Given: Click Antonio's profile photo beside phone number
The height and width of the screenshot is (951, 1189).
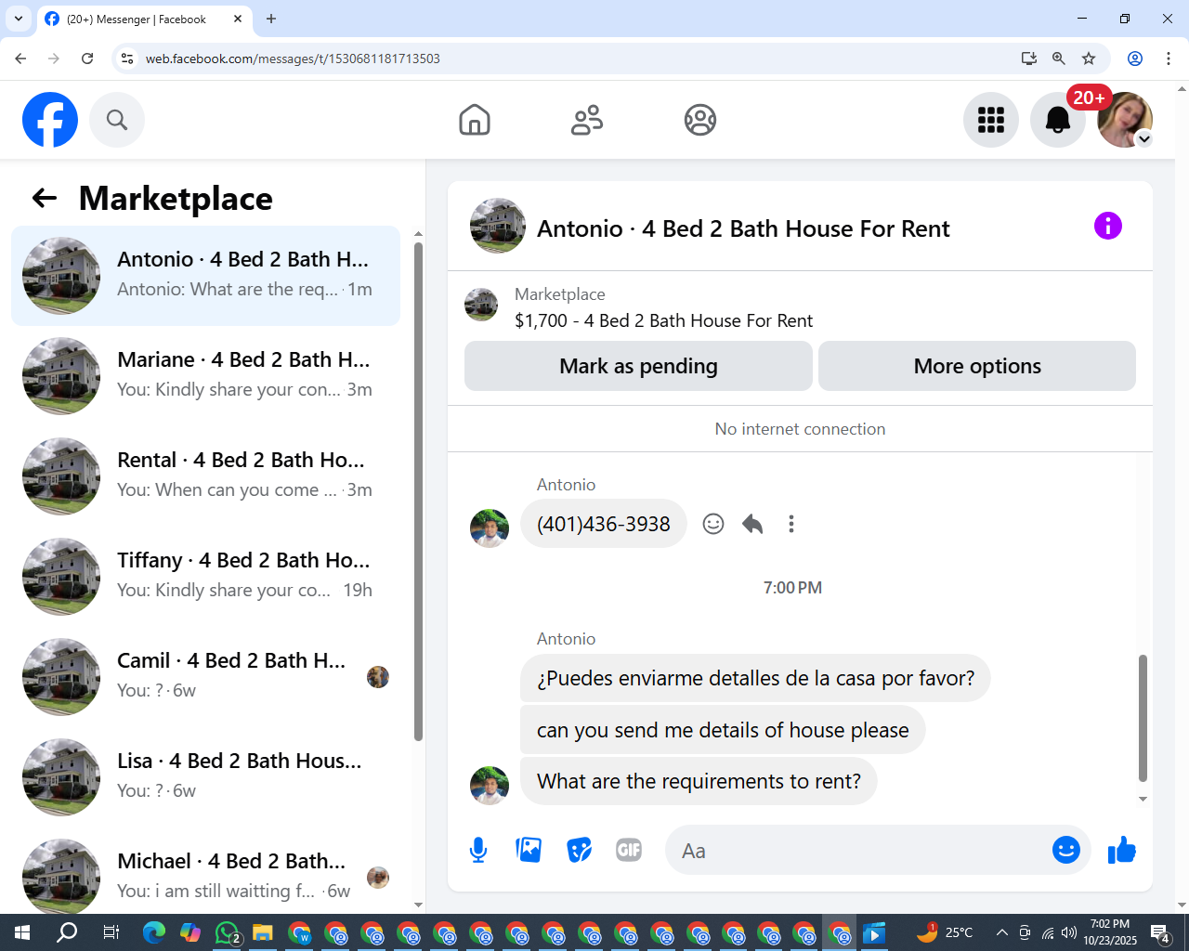Looking at the screenshot, I should click(x=490, y=528).
